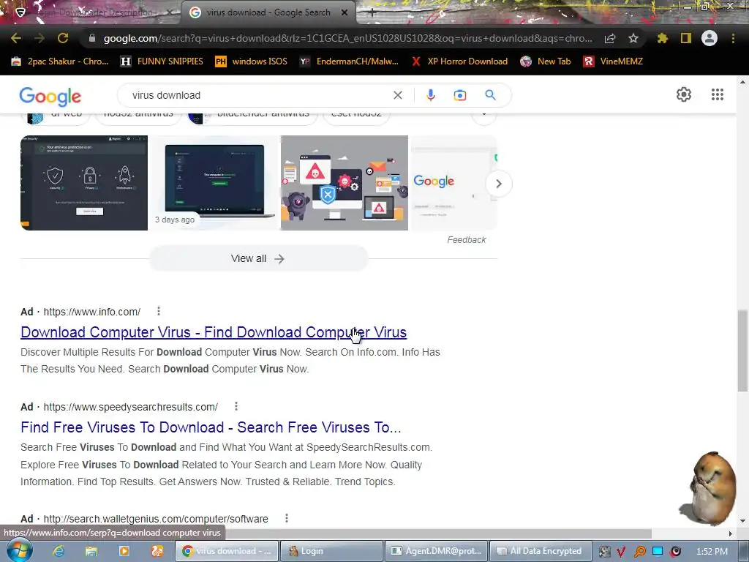
Task: Open the laptop thumbnail marked 3 days ago
Action: [214, 183]
